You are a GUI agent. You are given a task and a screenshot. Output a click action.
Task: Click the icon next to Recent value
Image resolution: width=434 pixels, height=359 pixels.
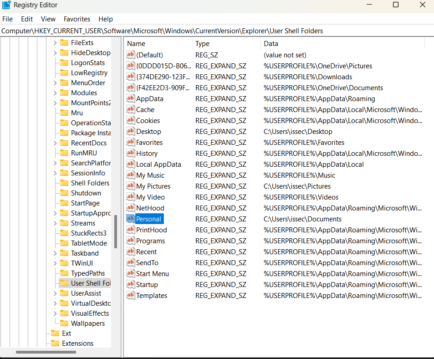[130, 251]
